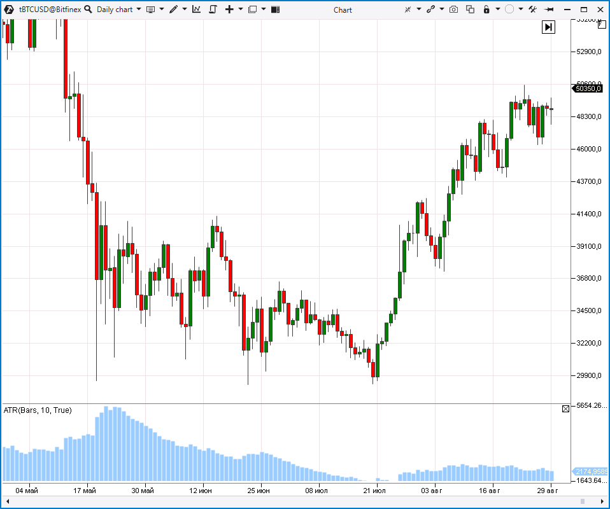
Task: Click the white circle color selector
Action: pyautogui.click(x=509, y=10)
